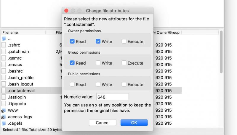Enable Group permissions Write checkbox
Screen dimensions: 237x135
click(x=98, y=63)
